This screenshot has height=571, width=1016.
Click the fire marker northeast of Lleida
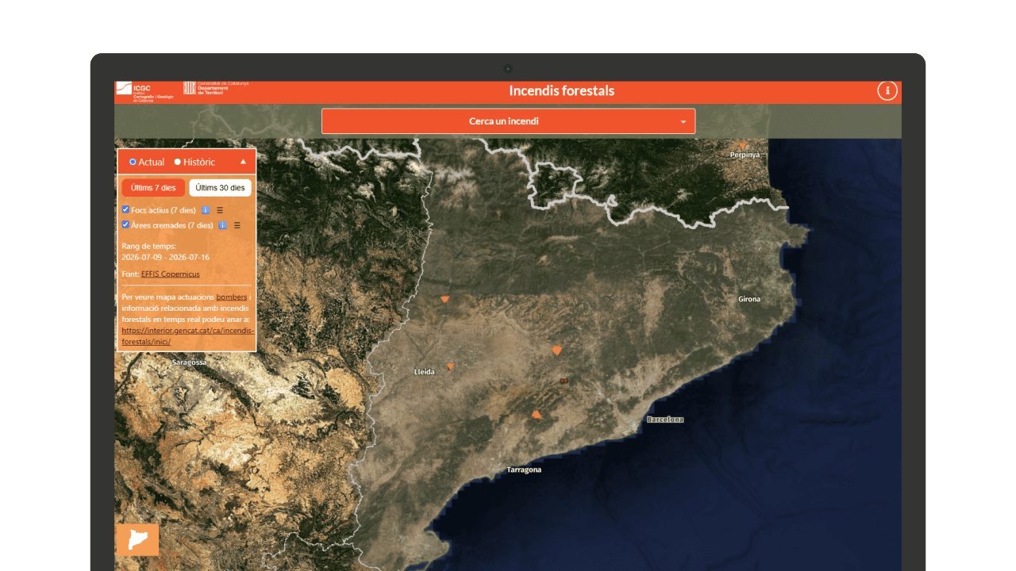tap(444, 299)
